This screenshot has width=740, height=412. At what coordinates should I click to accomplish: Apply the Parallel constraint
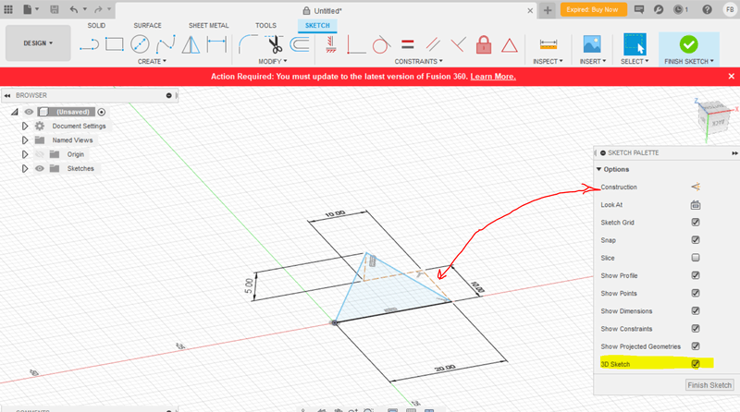point(433,44)
